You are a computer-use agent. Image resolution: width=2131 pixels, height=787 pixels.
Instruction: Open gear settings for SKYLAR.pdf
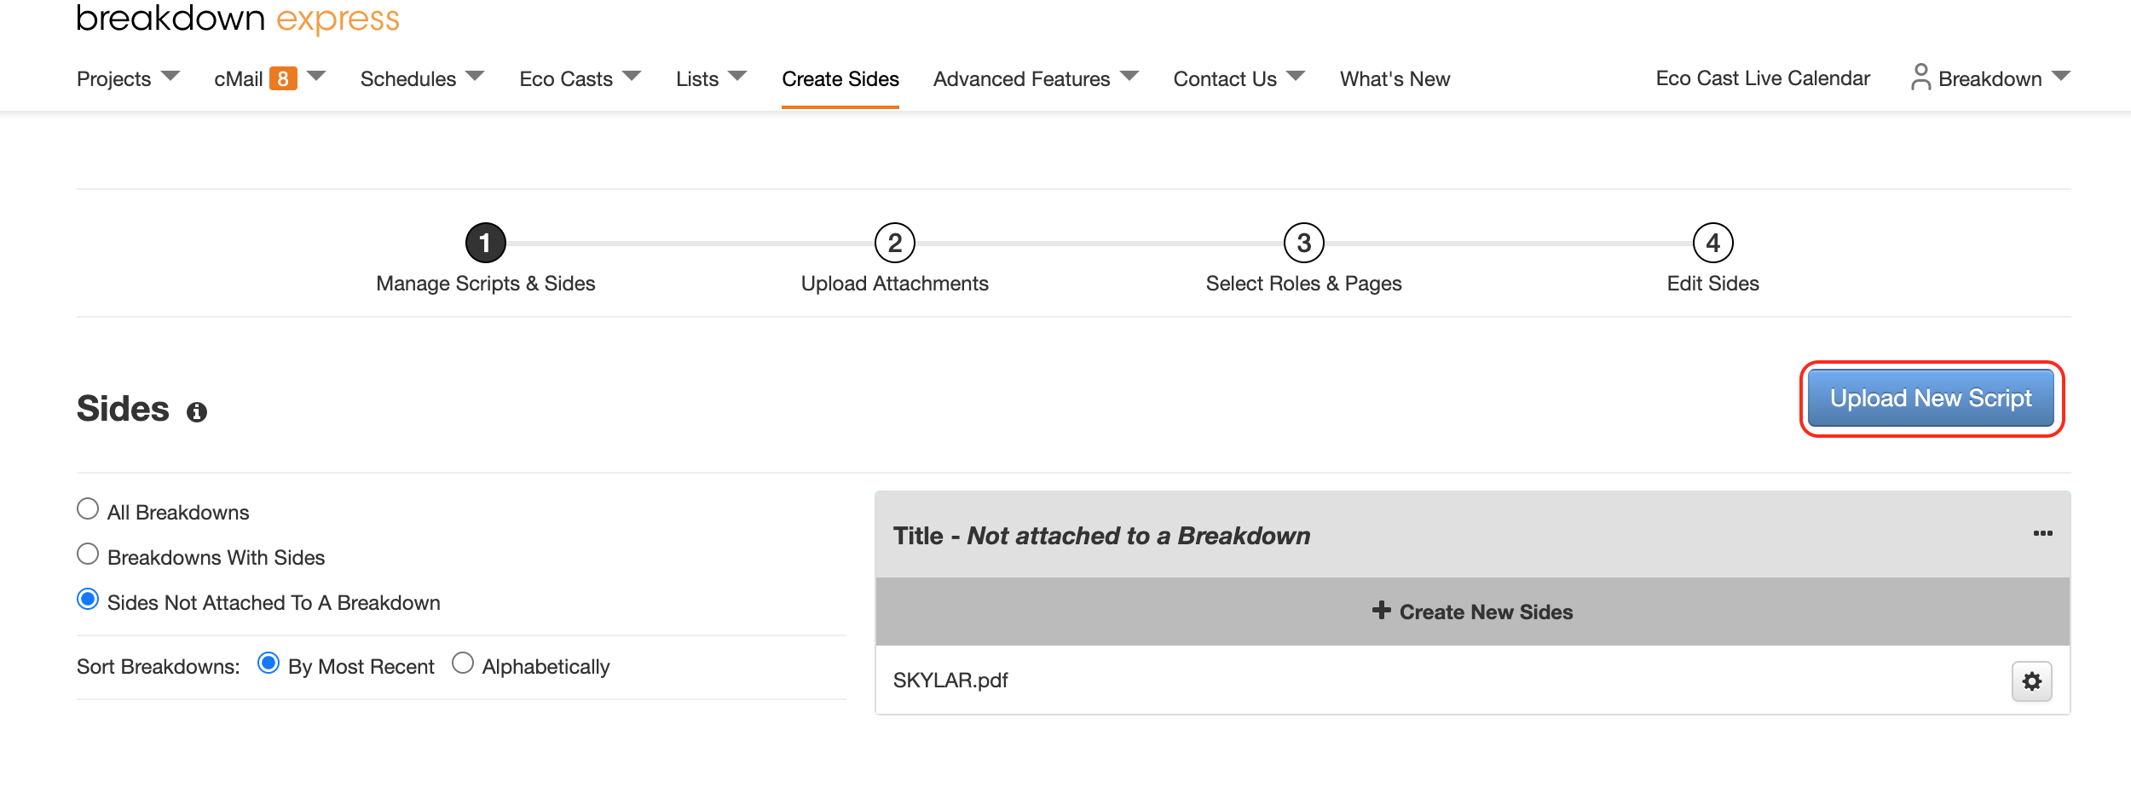(x=2032, y=681)
